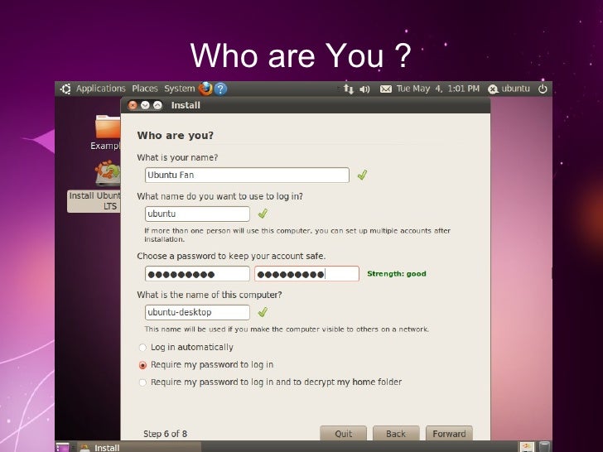
Task: Click the Install window title text
Action: (x=186, y=105)
